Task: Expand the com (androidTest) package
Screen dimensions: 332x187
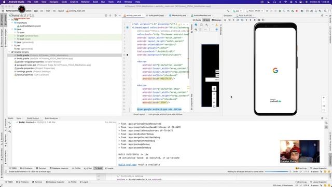Action: (x=15, y=36)
